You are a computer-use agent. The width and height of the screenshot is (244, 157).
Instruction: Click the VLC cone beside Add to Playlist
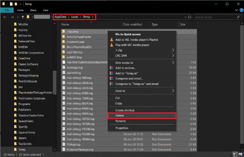(112, 40)
